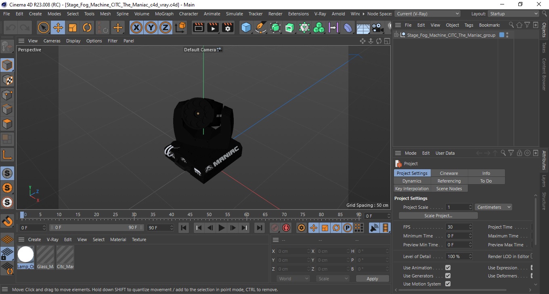Click the Scene Nodes tab
This screenshot has width=549, height=294.
449,189
